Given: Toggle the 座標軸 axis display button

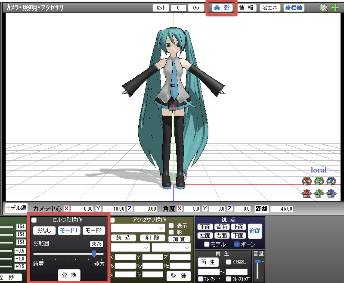Looking at the screenshot, I should 294,8.
